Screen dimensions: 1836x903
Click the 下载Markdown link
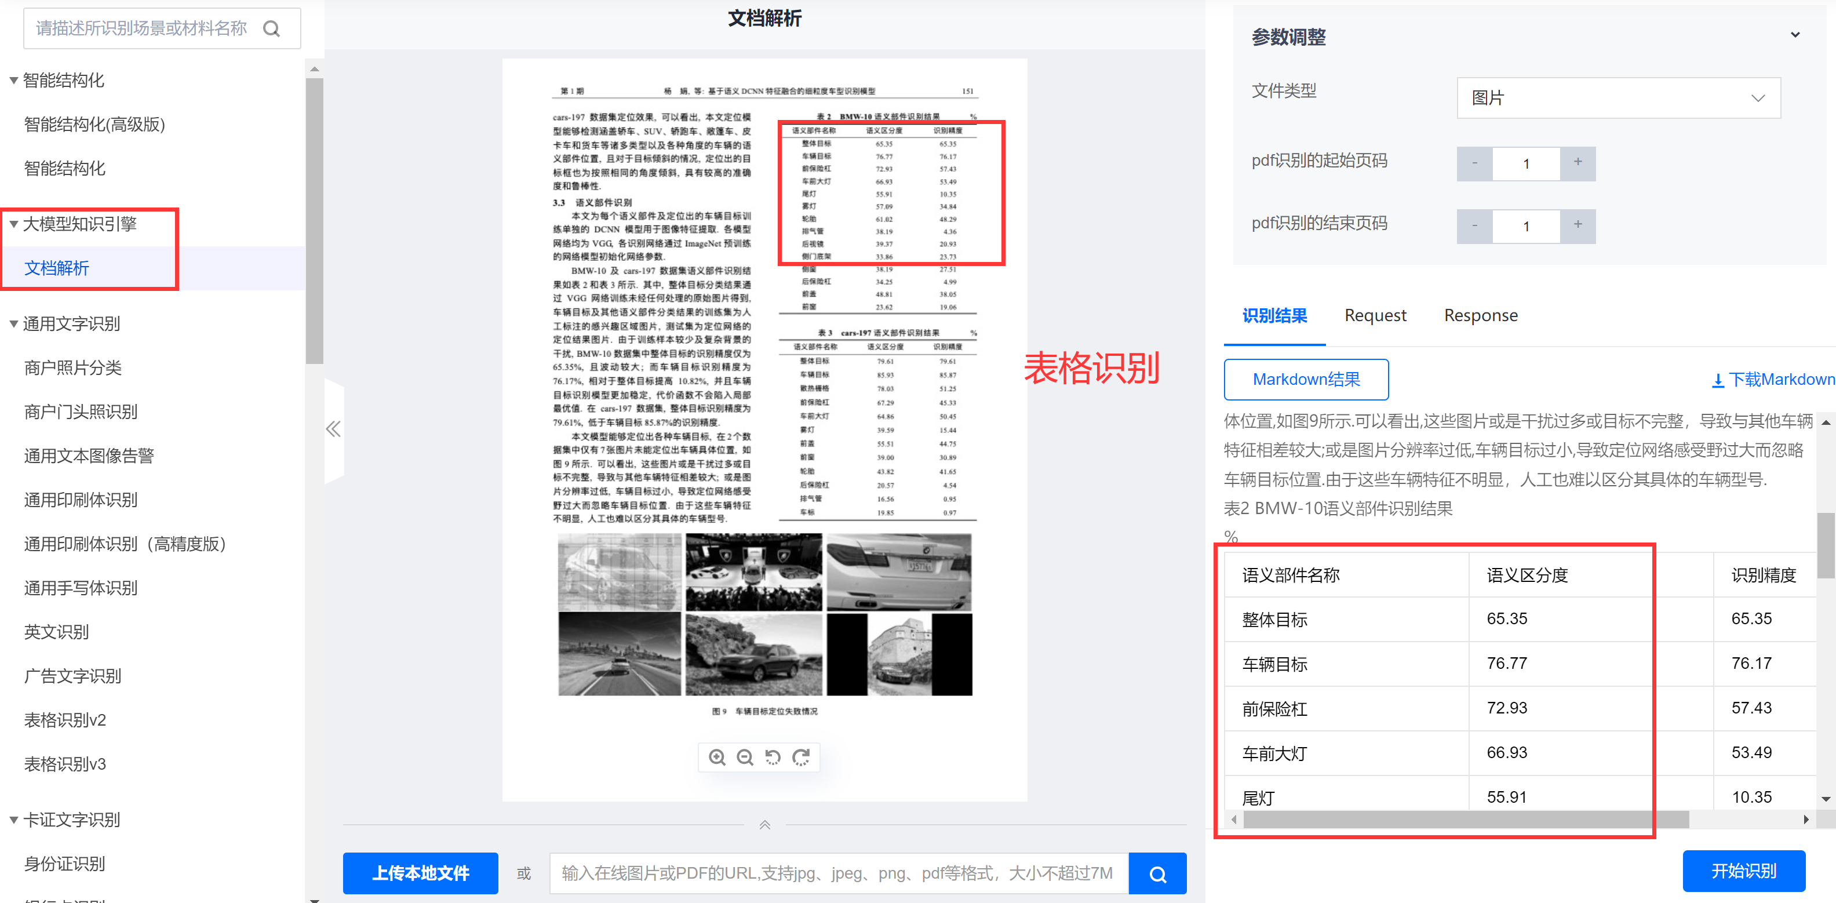(x=1773, y=380)
